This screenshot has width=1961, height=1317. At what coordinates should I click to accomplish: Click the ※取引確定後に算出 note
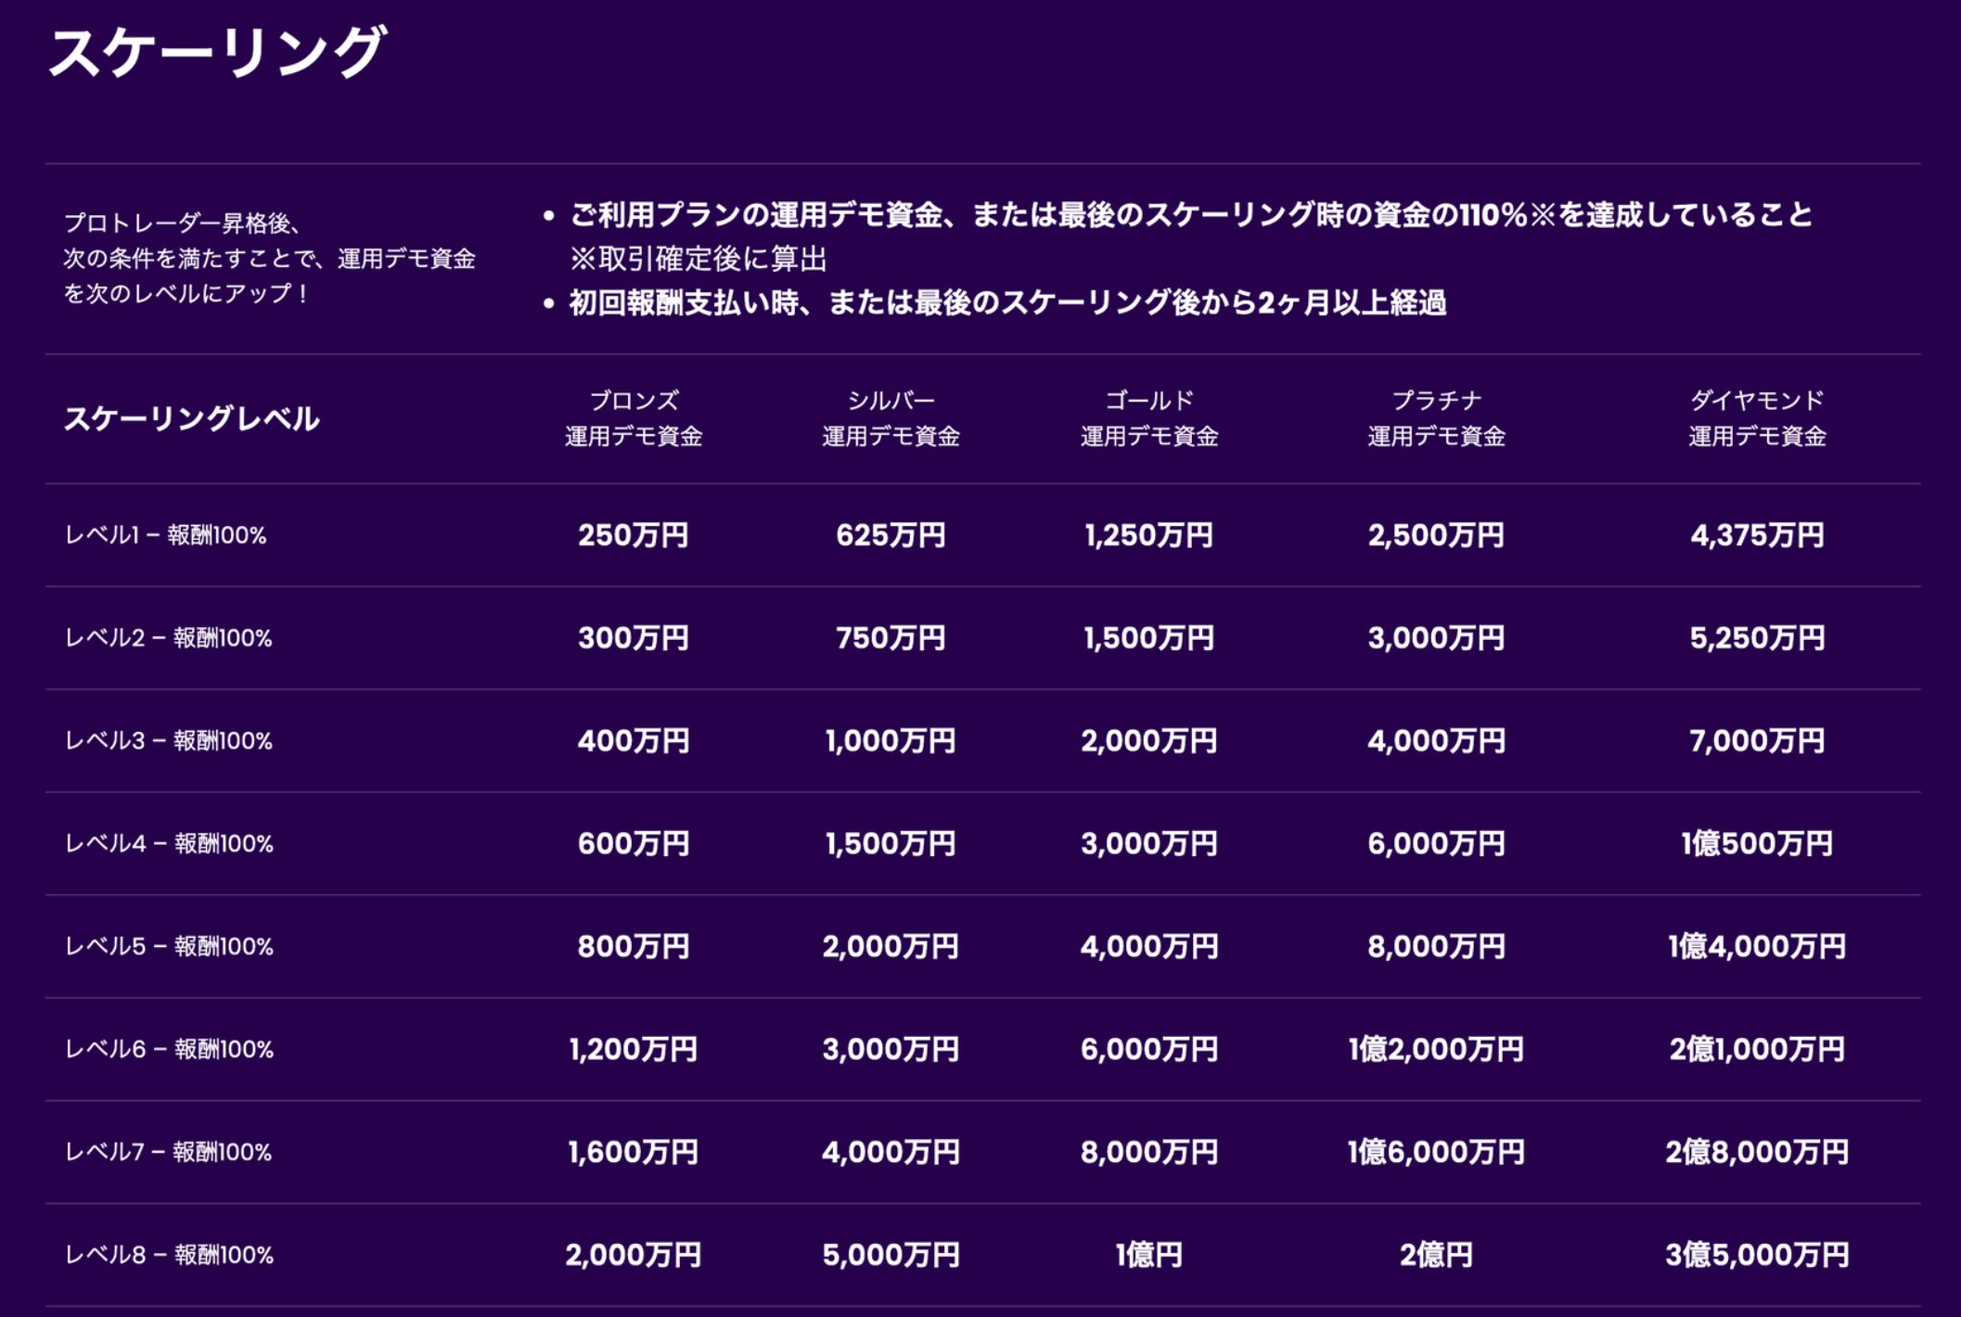[698, 259]
